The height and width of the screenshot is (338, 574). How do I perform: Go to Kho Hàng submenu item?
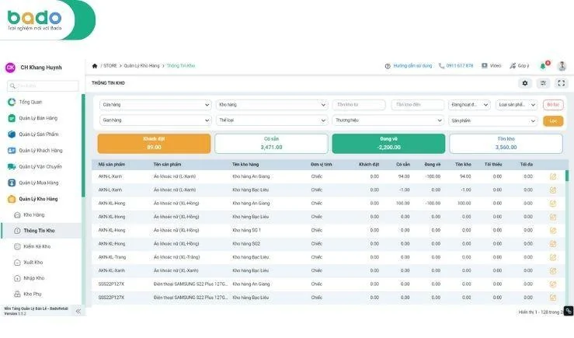tap(33, 215)
